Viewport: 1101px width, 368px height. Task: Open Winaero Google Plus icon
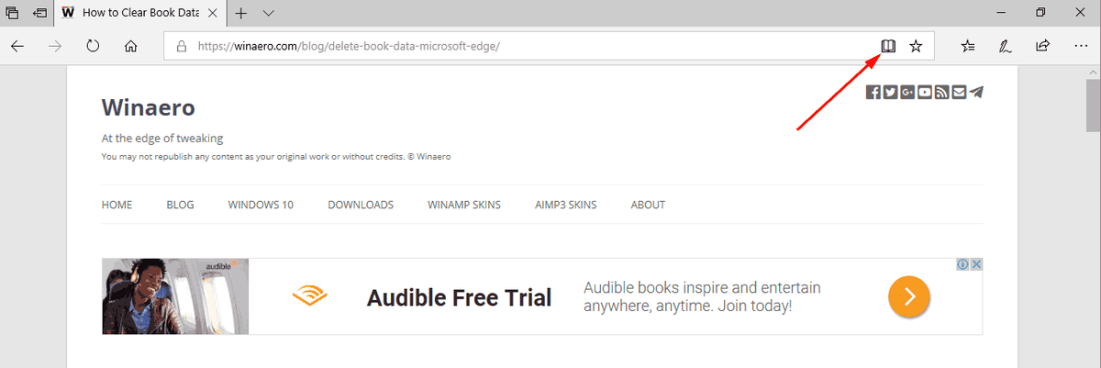(x=907, y=92)
